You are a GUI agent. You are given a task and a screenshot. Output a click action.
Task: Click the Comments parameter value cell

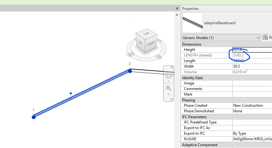click(252, 89)
